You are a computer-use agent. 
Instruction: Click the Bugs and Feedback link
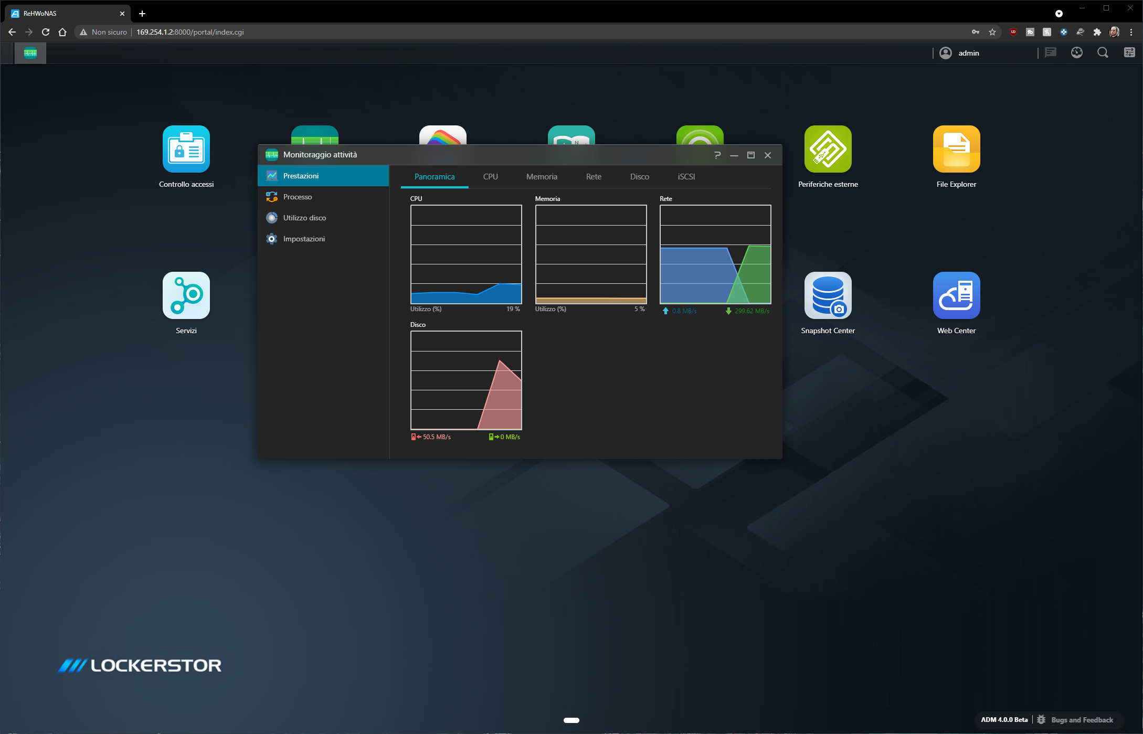pos(1082,720)
